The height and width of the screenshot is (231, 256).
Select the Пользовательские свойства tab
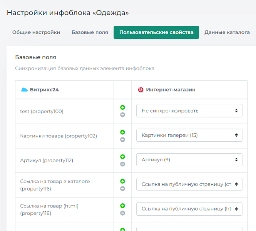click(x=156, y=32)
